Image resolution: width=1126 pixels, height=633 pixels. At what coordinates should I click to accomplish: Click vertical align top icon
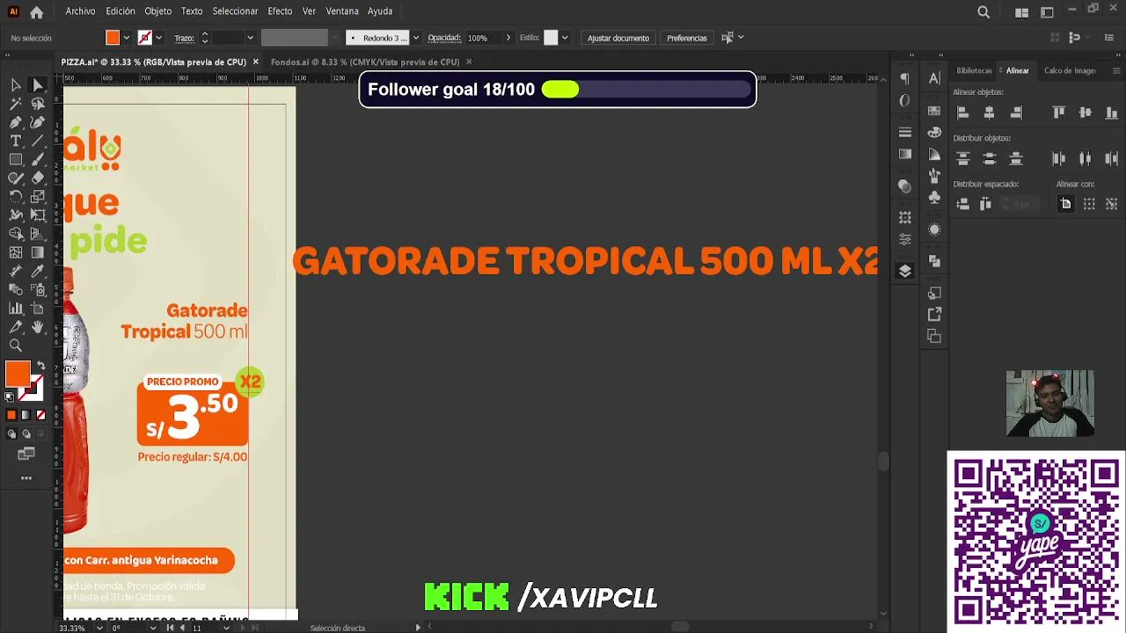click(1058, 113)
